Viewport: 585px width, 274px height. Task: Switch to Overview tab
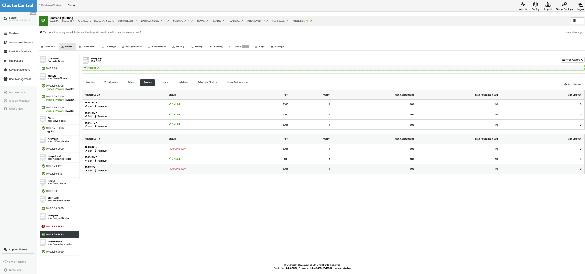(48, 47)
